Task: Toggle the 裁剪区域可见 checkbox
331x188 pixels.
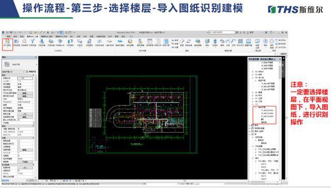Action: click(x=19, y=144)
